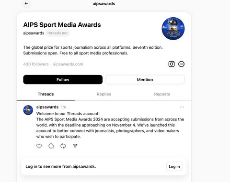
Task: Open the Instagram profile icon
Action: pyautogui.click(x=172, y=64)
